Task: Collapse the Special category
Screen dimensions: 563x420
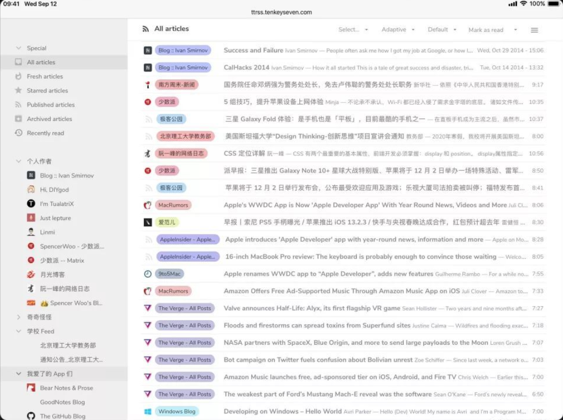Action: (x=18, y=48)
